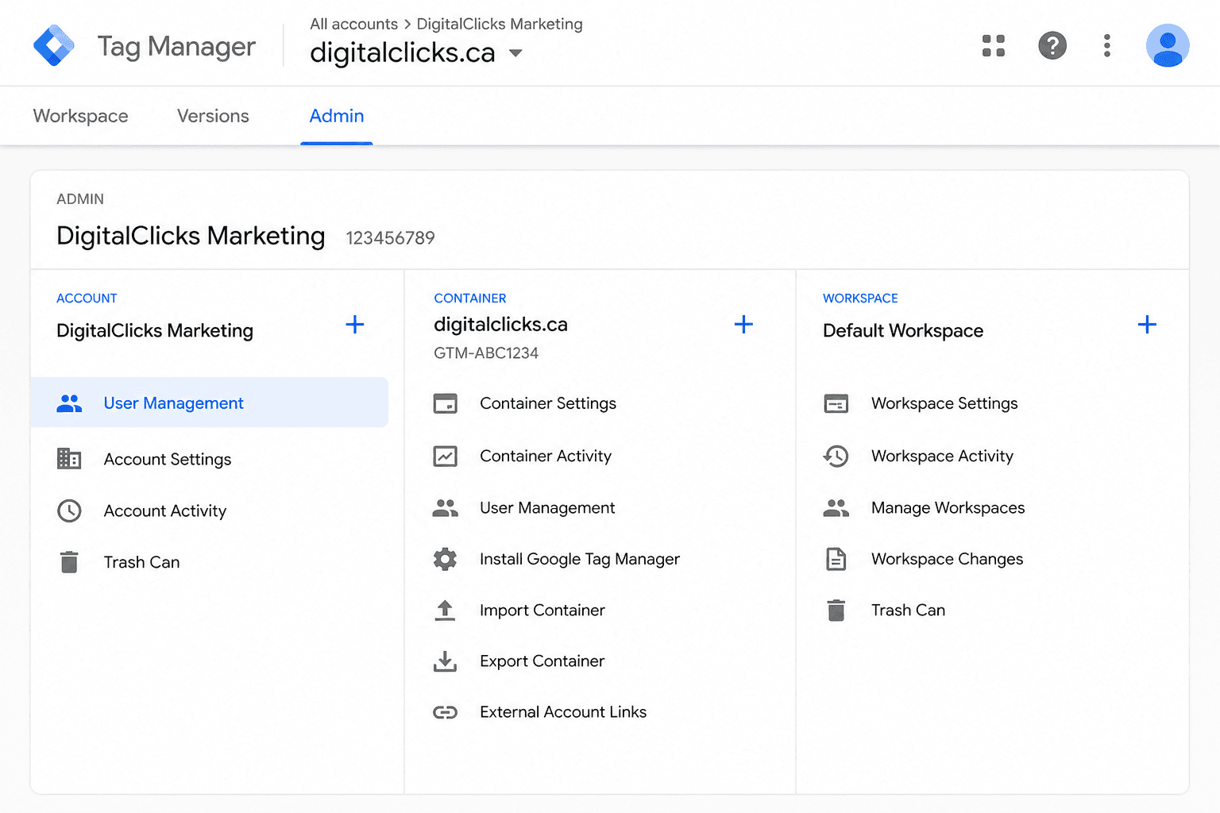
Task: Switch to the Workspace tab
Action: (x=80, y=116)
